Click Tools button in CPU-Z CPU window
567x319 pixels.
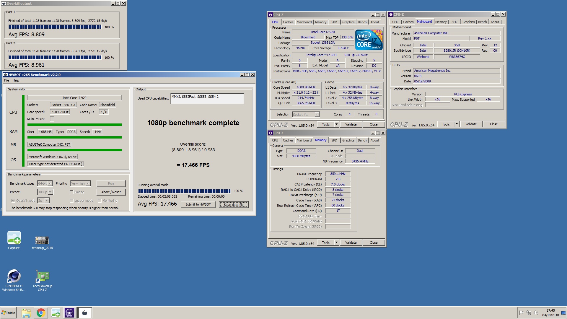click(x=326, y=124)
